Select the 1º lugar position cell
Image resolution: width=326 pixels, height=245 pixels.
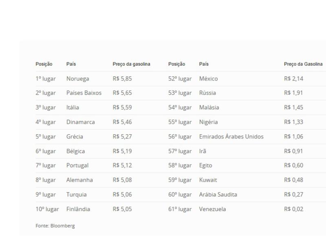(x=46, y=79)
